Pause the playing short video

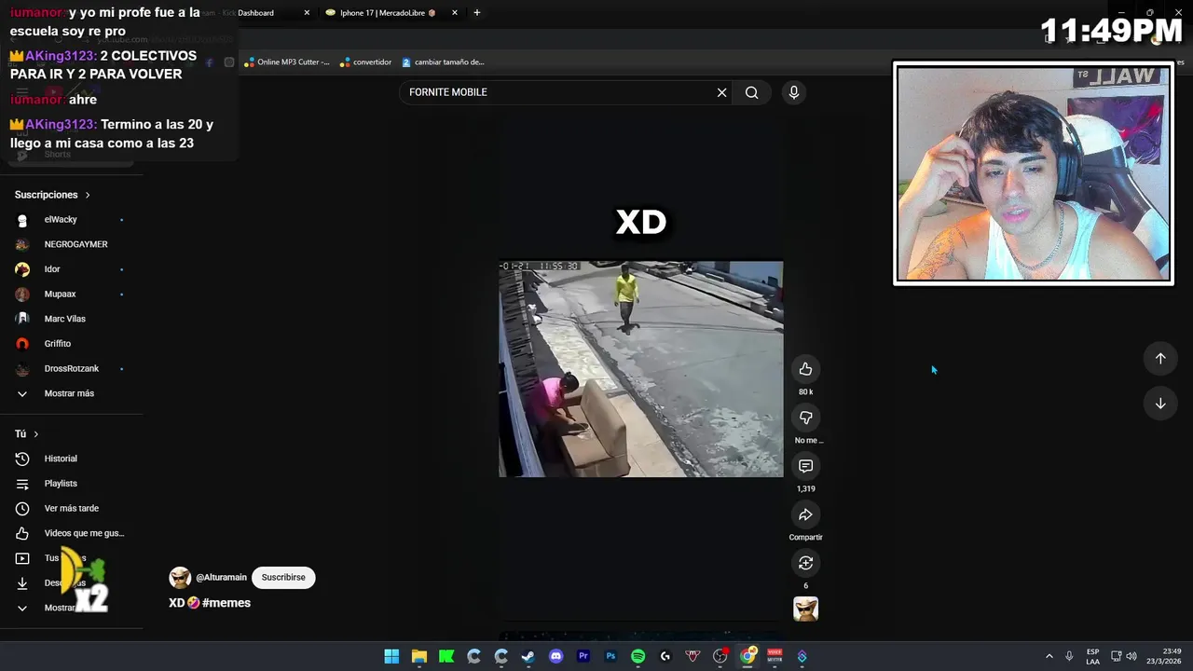click(x=641, y=369)
